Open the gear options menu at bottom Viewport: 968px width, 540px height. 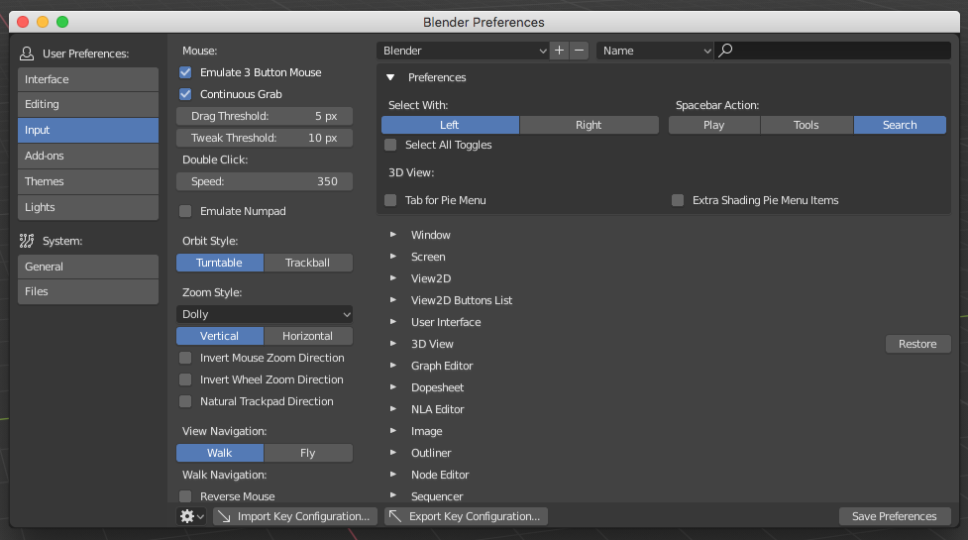(x=191, y=516)
